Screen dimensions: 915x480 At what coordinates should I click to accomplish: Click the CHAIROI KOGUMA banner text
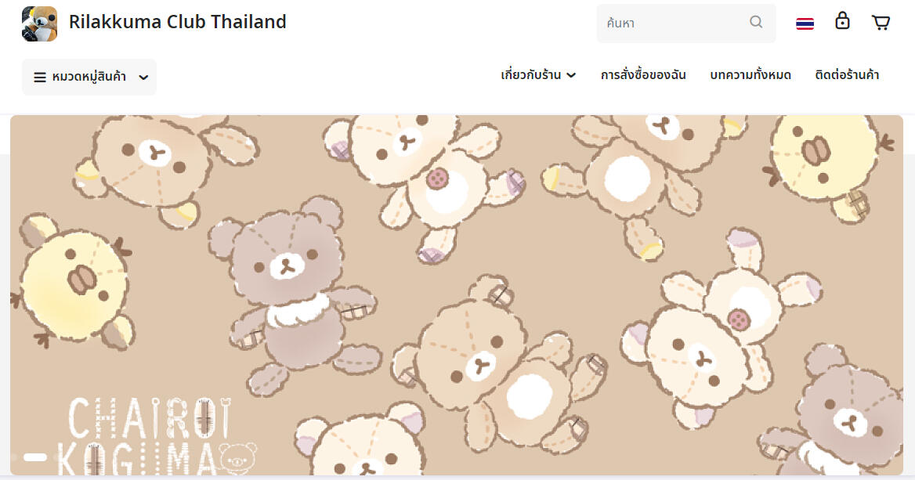150,435
